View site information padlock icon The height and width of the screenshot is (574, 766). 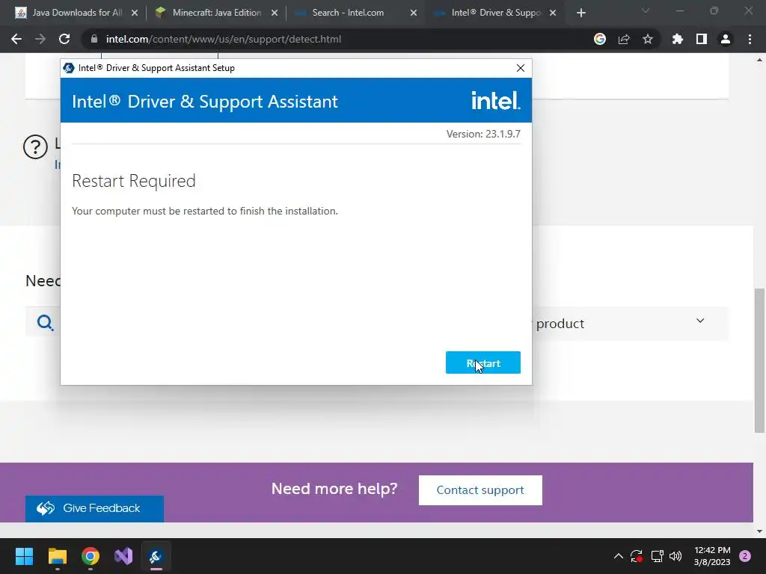[x=94, y=39]
